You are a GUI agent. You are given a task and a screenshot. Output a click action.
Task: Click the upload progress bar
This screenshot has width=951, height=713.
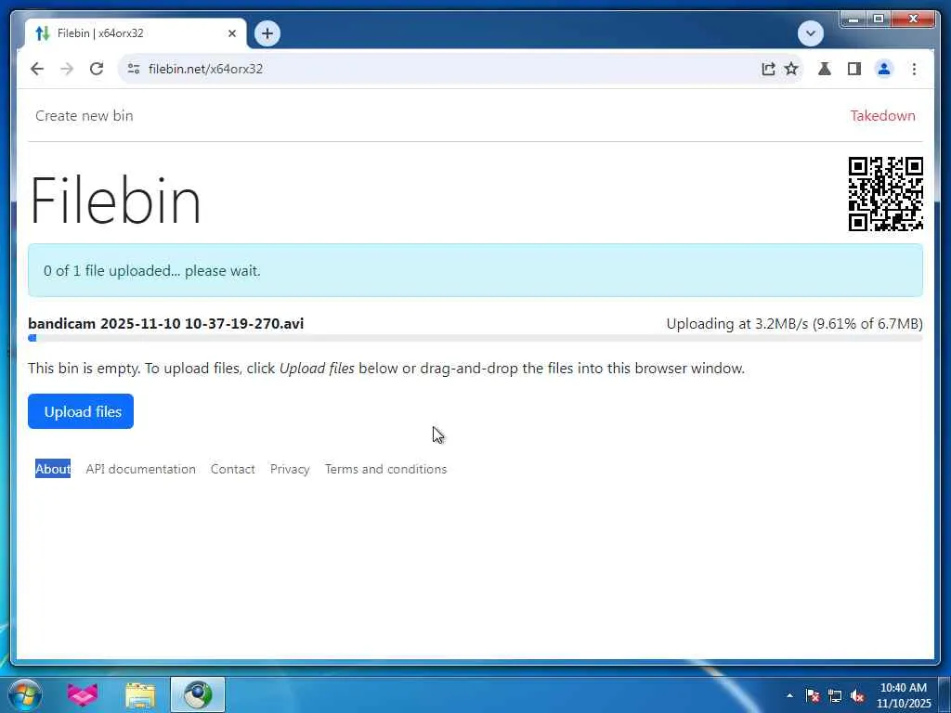tap(475, 338)
